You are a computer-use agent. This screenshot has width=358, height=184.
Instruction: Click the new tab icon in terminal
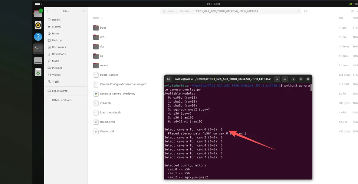169,79
